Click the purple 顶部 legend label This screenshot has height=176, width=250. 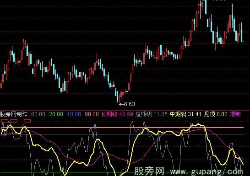point(235,114)
